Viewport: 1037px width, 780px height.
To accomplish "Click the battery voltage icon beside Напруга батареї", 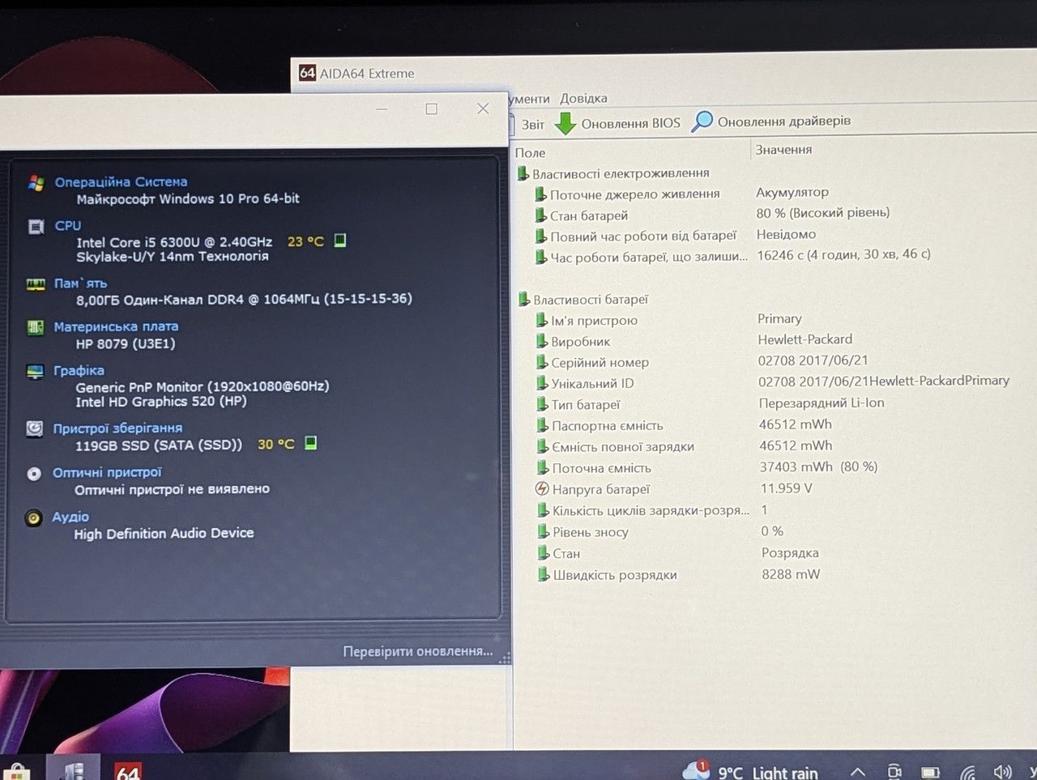I will point(542,489).
